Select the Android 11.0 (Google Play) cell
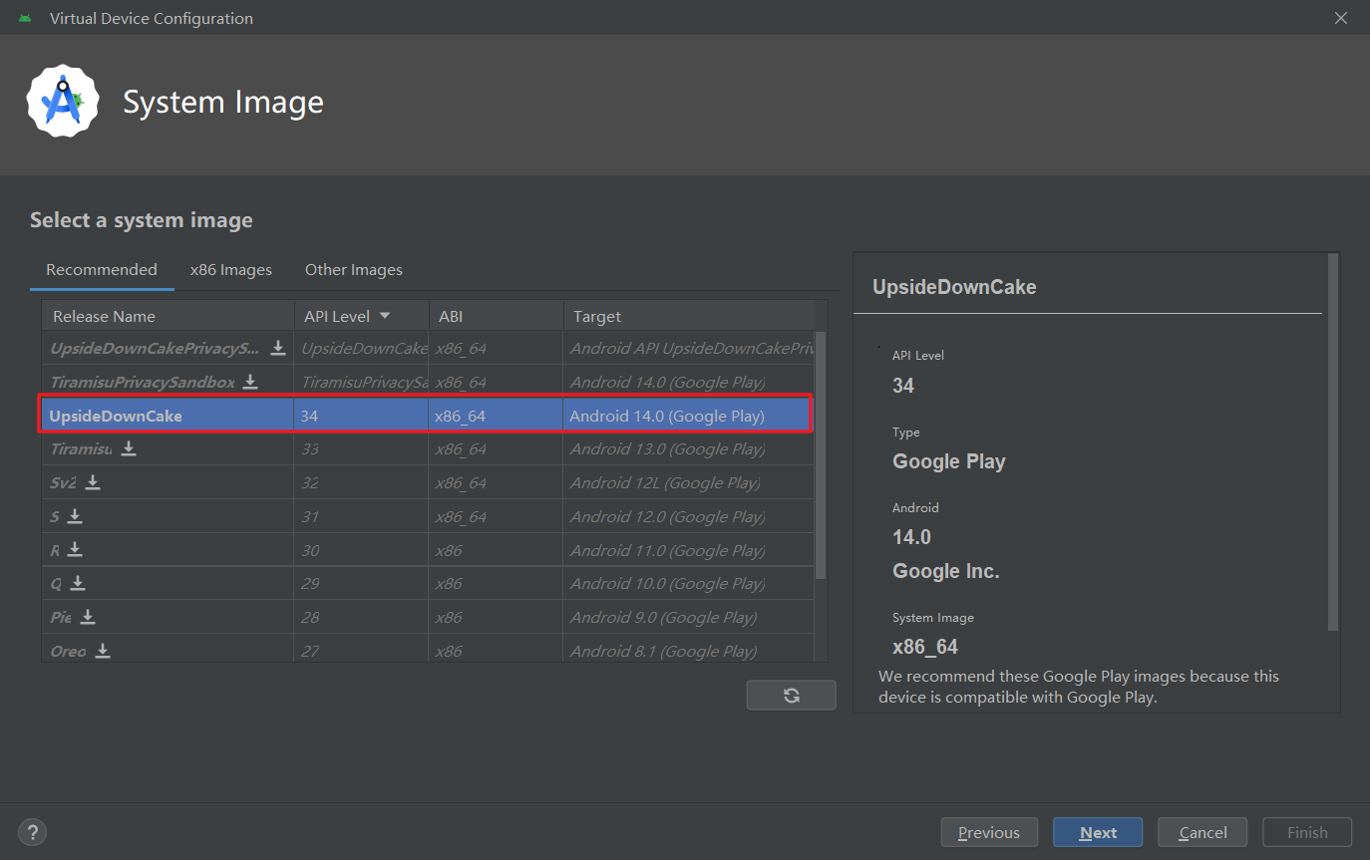 pos(688,549)
